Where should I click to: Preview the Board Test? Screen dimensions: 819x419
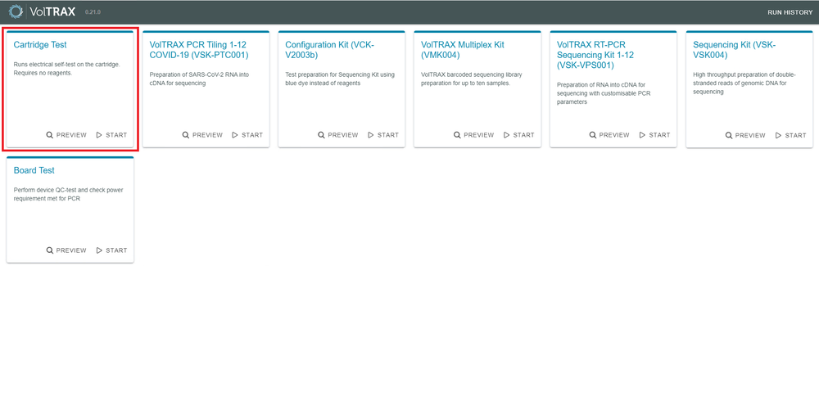pos(66,250)
